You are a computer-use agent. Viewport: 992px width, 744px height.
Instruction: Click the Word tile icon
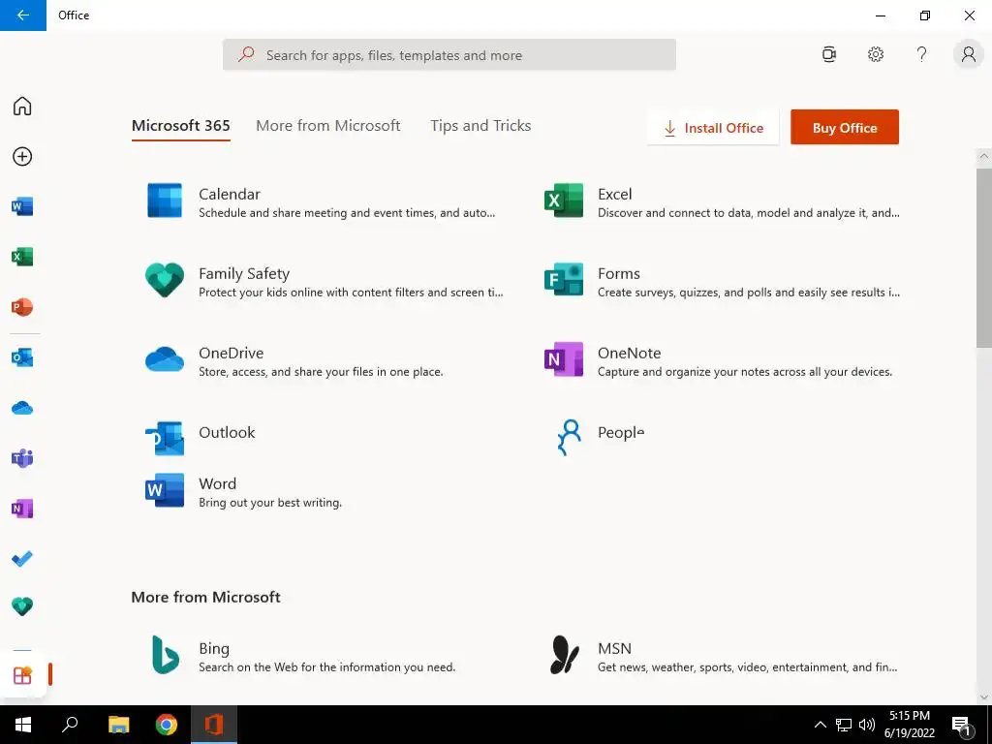pos(165,489)
